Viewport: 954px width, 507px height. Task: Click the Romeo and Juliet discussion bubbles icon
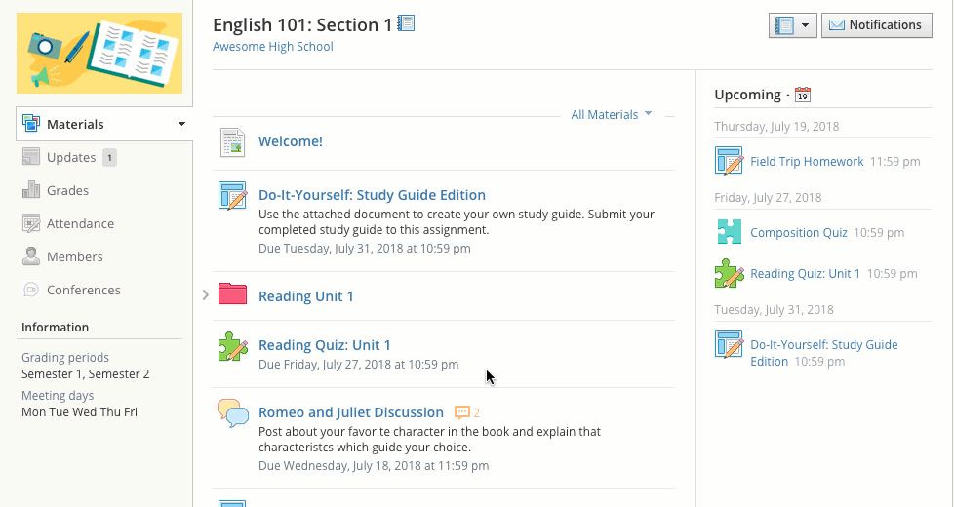[x=233, y=413]
